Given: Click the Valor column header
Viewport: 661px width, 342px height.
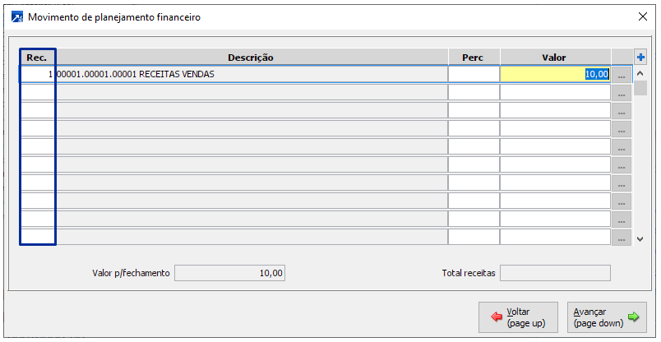Looking at the screenshot, I should point(554,58).
